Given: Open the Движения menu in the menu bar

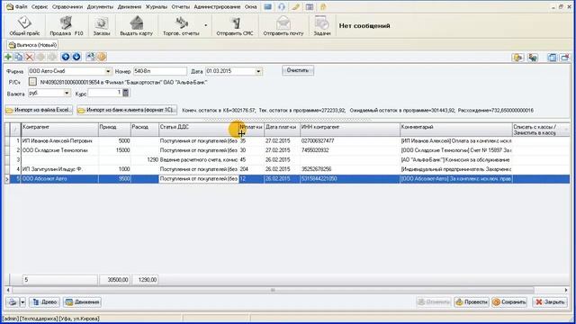Looking at the screenshot, I should tap(130, 7).
